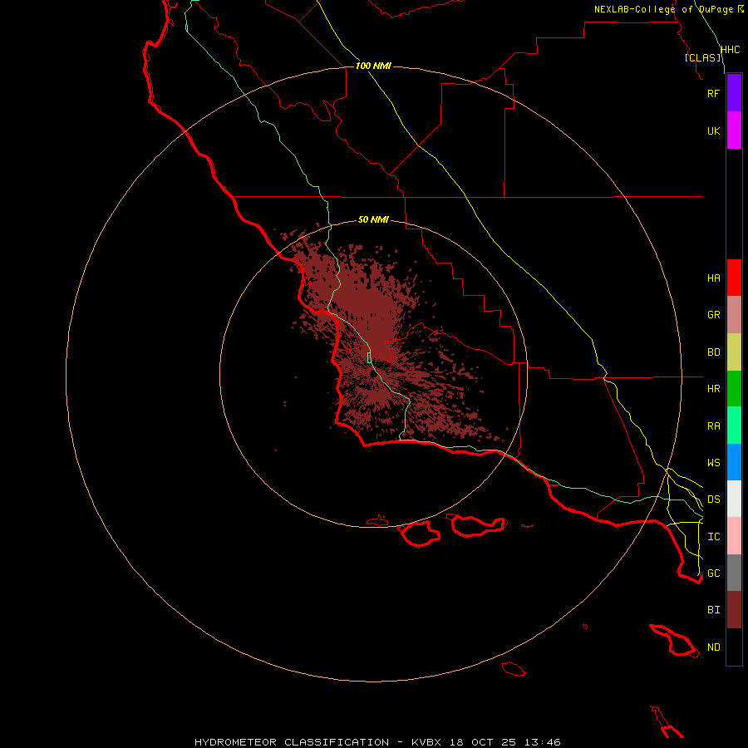Click the gray GC legend swatch
The height and width of the screenshot is (748, 748).
coord(734,573)
